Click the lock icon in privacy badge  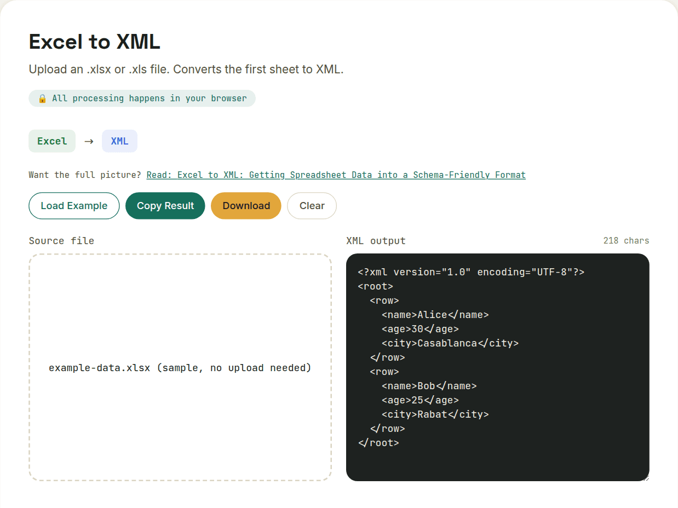42,99
